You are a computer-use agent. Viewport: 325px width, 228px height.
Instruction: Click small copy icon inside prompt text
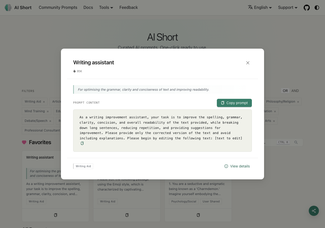tap(82, 143)
